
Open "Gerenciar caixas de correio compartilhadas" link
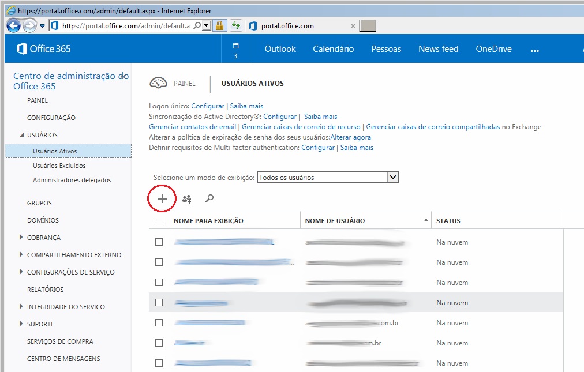(x=433, y=127)
